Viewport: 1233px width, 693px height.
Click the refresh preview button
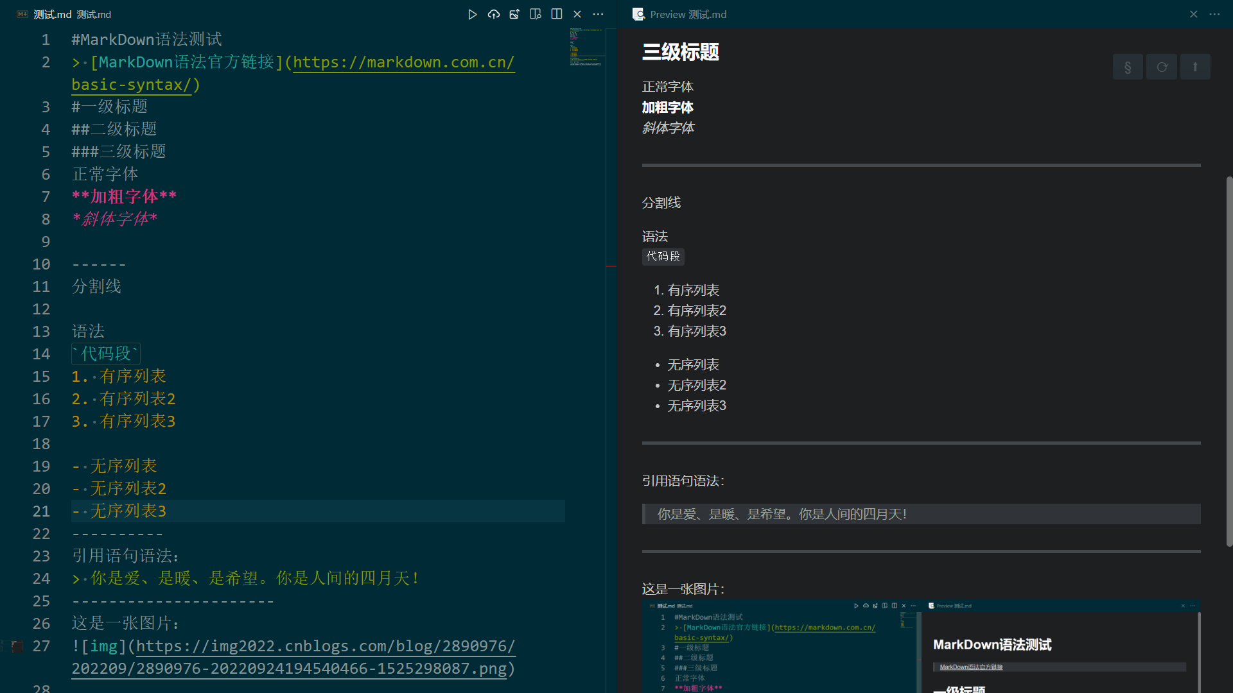click(x=1162, y=67)
